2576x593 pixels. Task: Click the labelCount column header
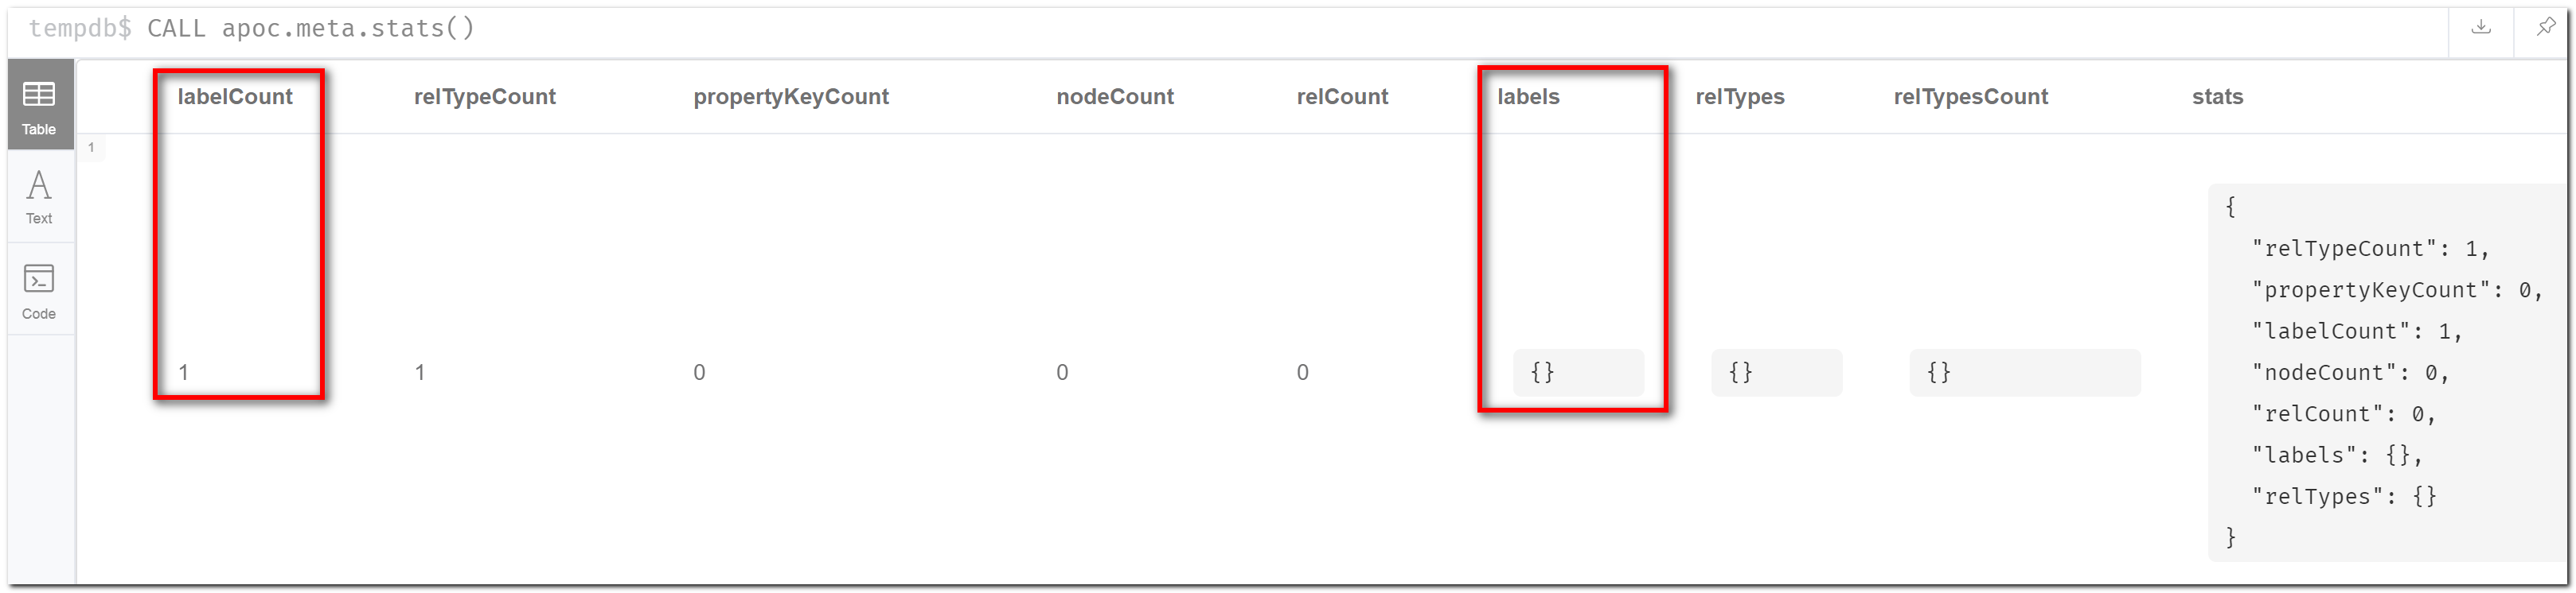click(x=235, y=96)
